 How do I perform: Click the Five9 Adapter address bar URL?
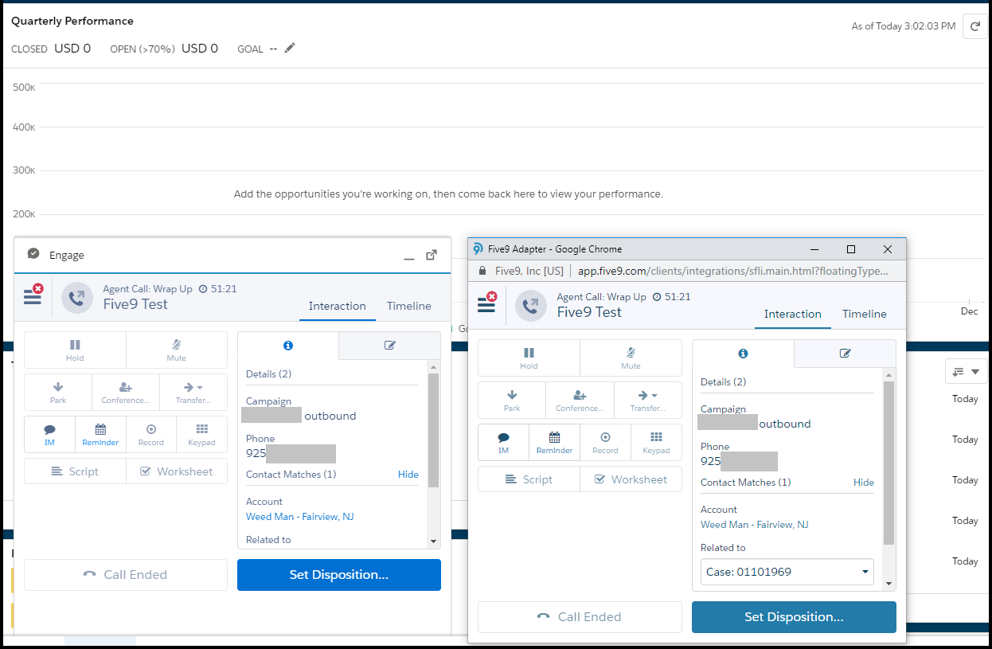732,272
